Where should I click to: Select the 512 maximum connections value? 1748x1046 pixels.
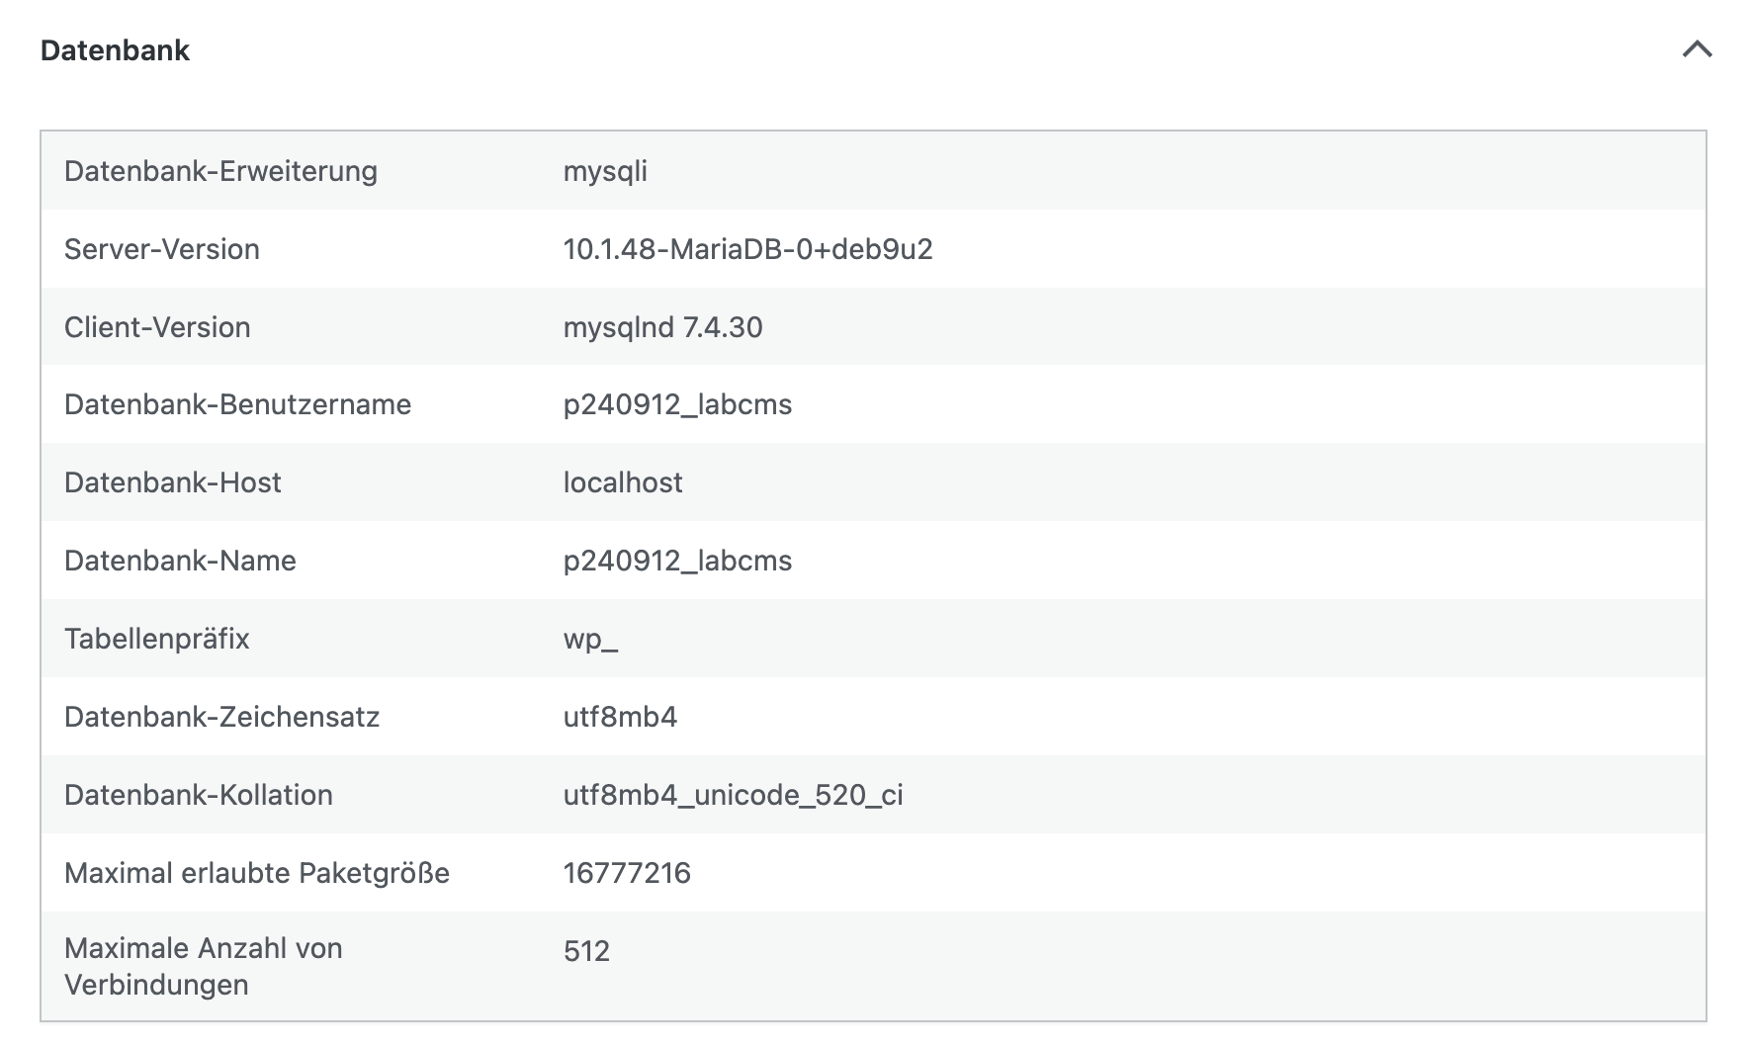click(x=586, y=951)
